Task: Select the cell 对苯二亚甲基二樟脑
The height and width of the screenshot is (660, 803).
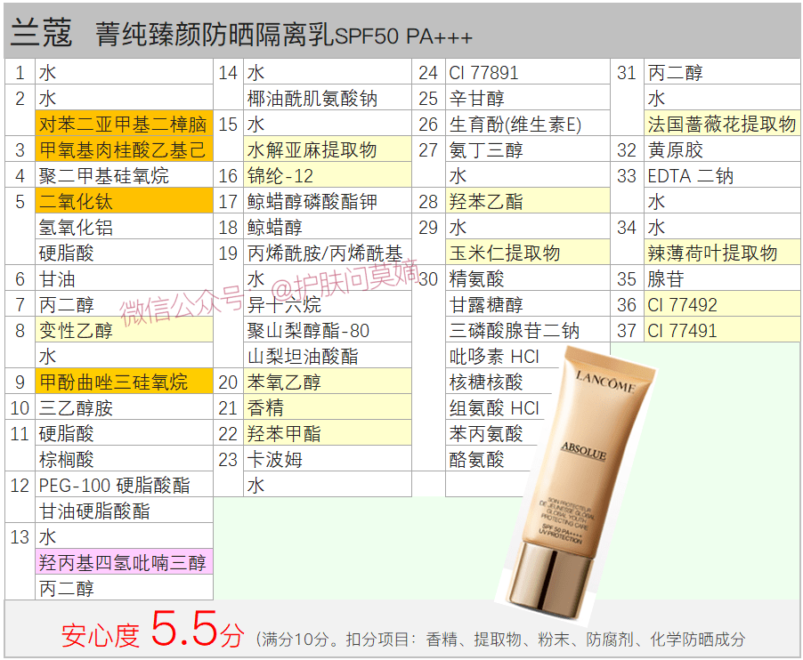Action: tap(124, 124)
